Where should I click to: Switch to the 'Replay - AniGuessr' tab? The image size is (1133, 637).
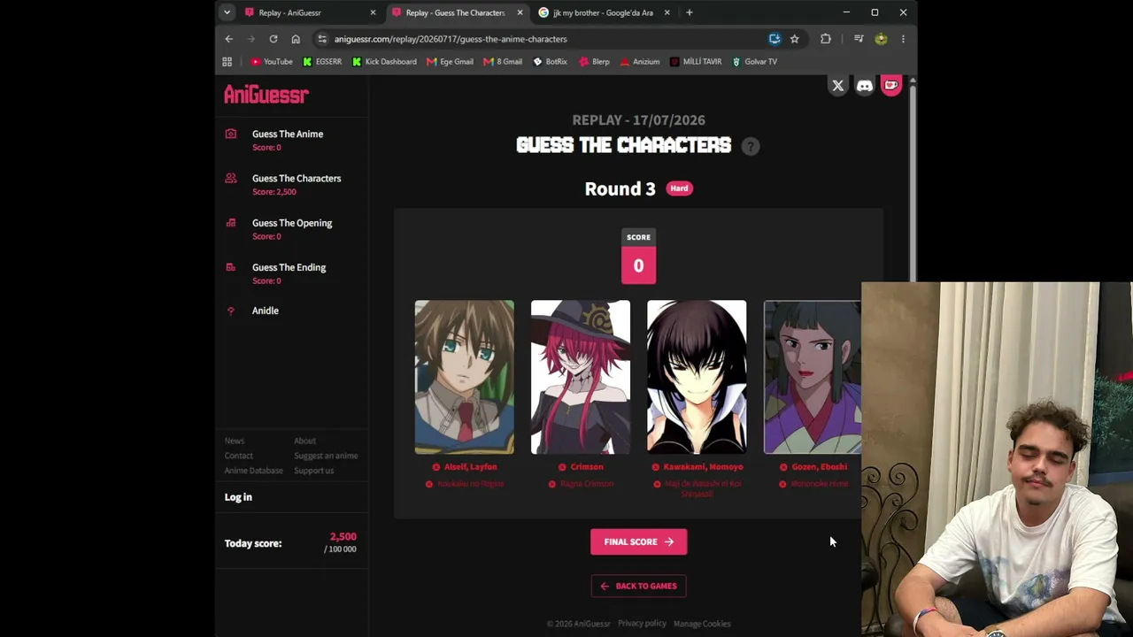311,12
